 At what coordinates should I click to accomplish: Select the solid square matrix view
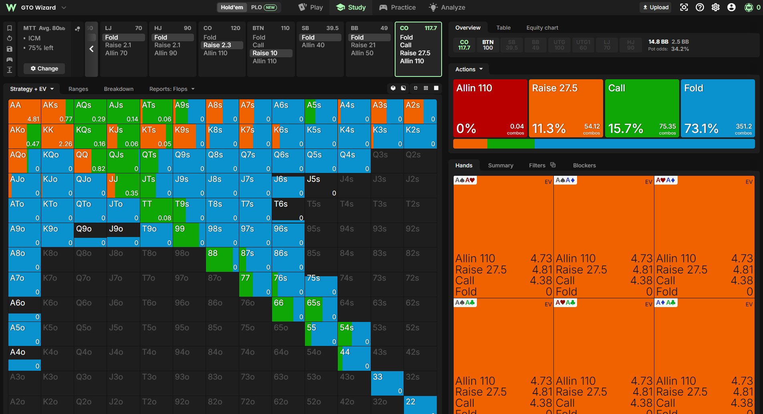[x=436, y=88]
